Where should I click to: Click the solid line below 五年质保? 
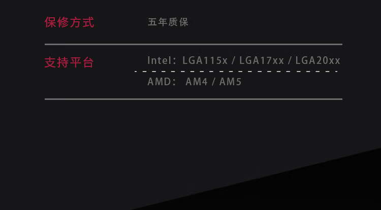tap(194, 44)
